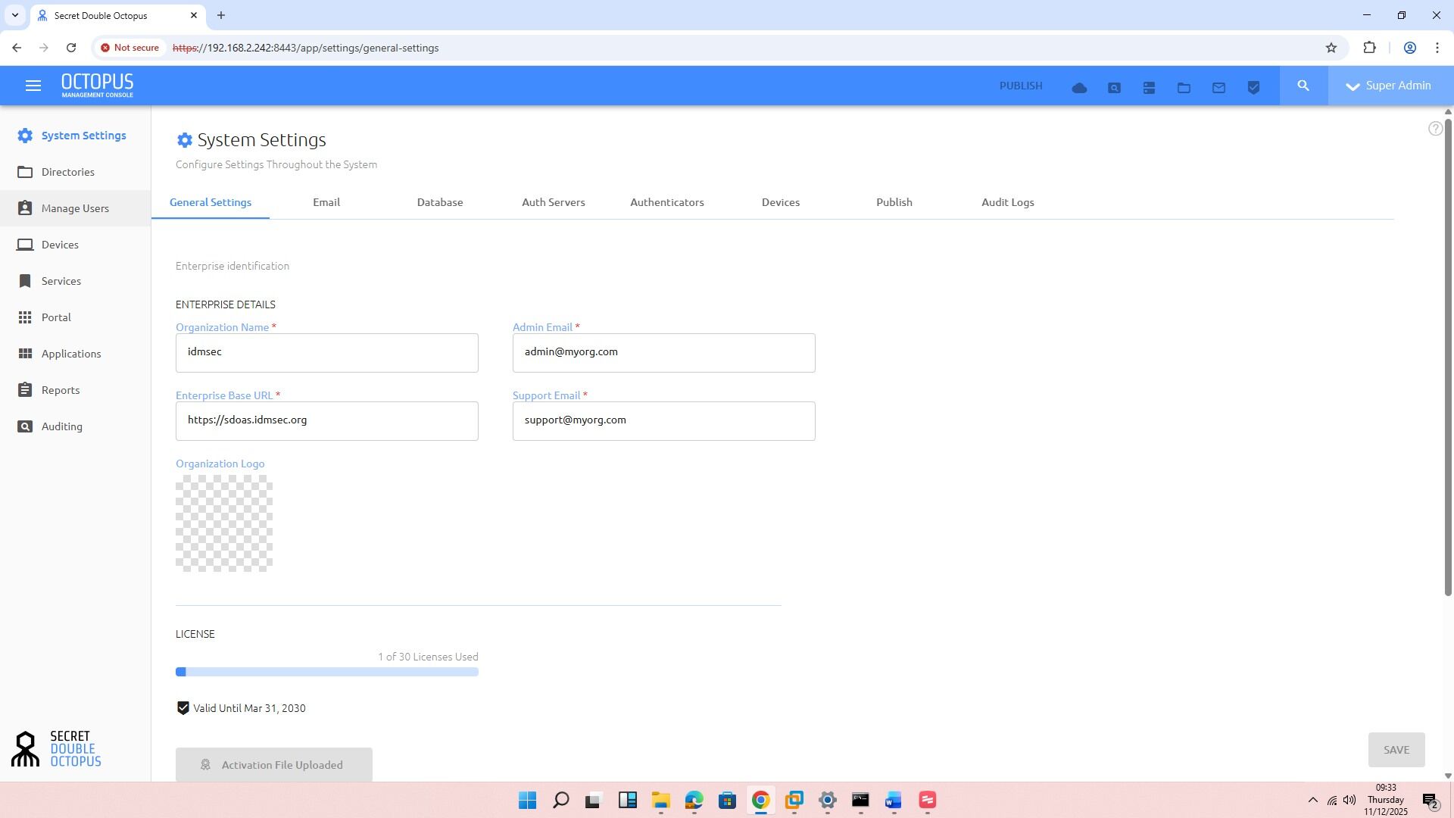The image size is (1454, 818).
Task: Open the tab search dropdown arrow
Action: [14, 15]
